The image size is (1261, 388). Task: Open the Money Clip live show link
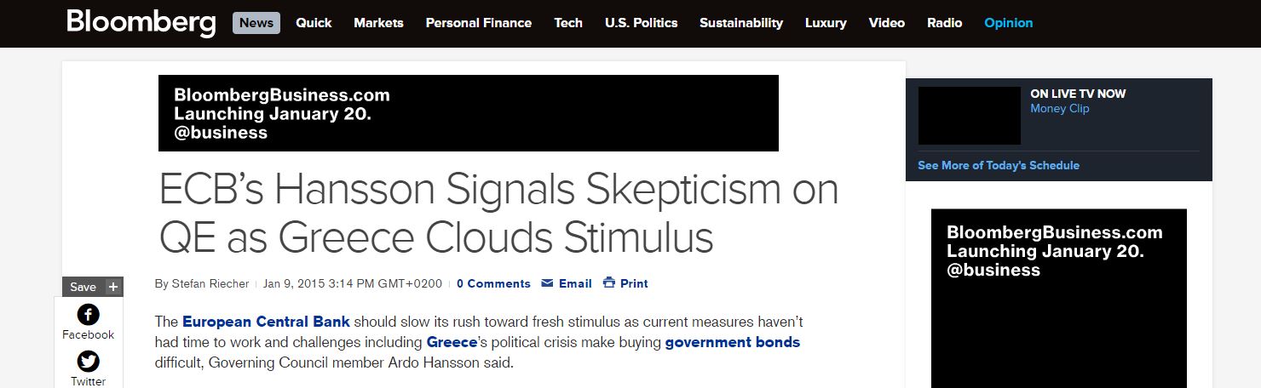(x=1059, y=108)
